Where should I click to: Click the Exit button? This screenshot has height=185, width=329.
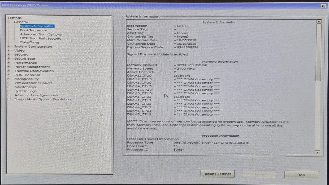click(x=301, y=174)
